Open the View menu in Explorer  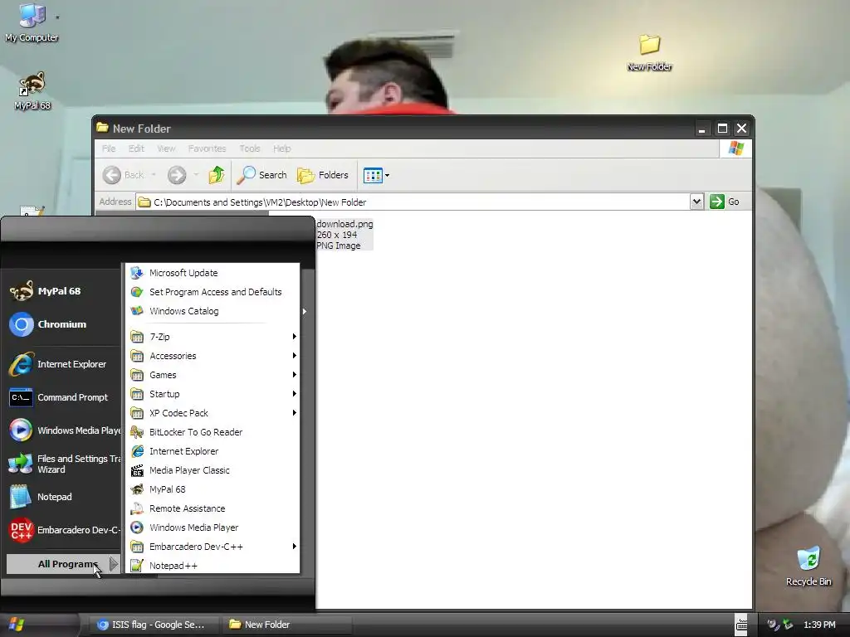(166, 148)
